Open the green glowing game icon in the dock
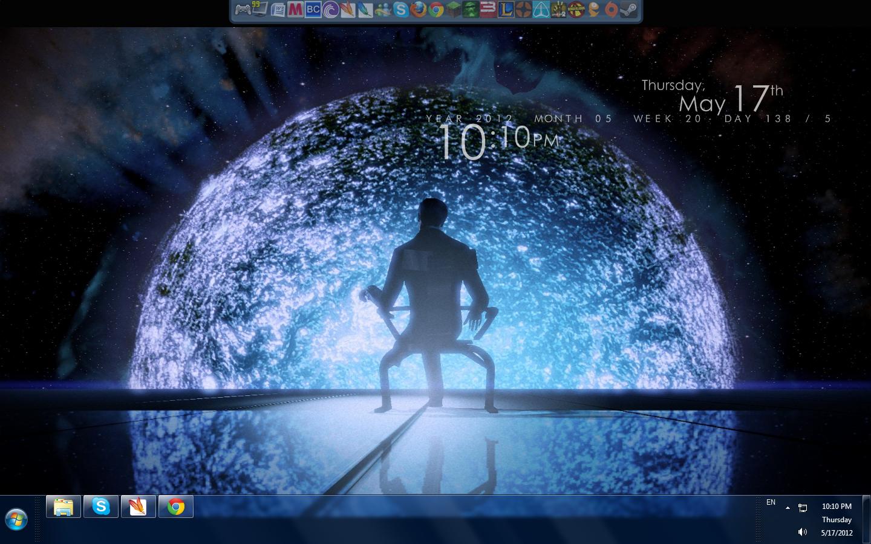871x544 pixels. point(471,10)
